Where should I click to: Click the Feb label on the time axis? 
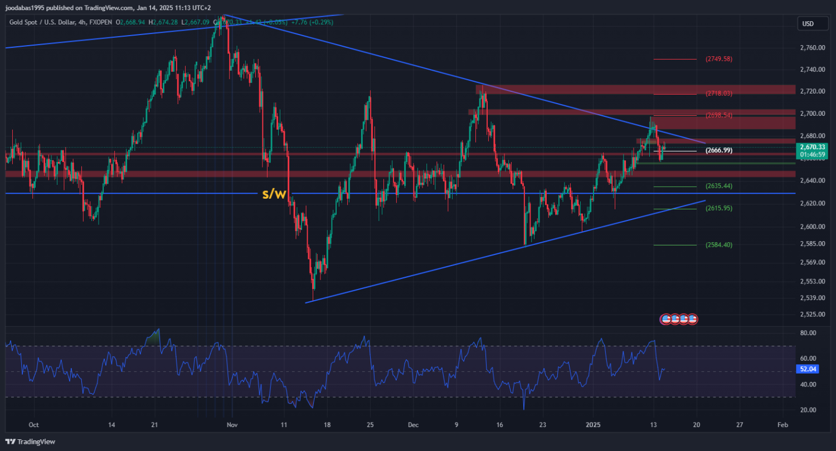782,424
